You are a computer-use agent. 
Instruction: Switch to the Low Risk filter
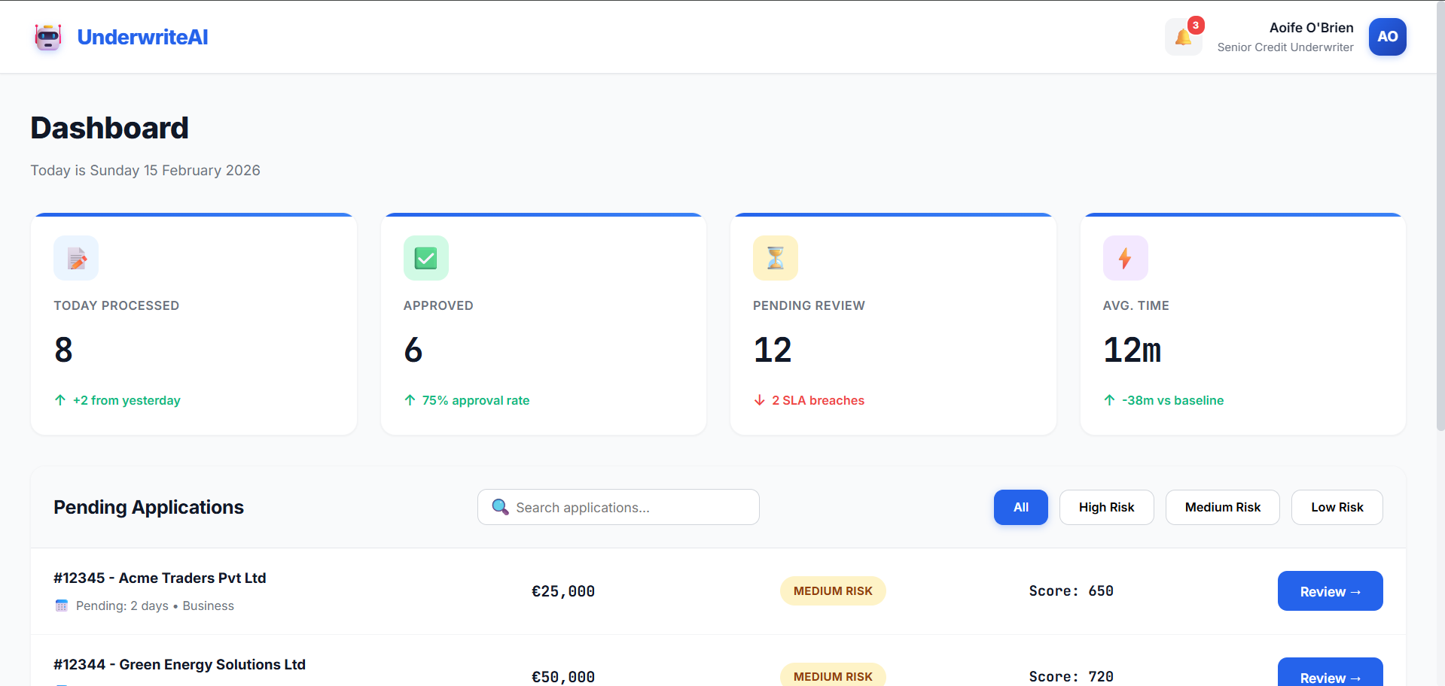[1337, 507]
